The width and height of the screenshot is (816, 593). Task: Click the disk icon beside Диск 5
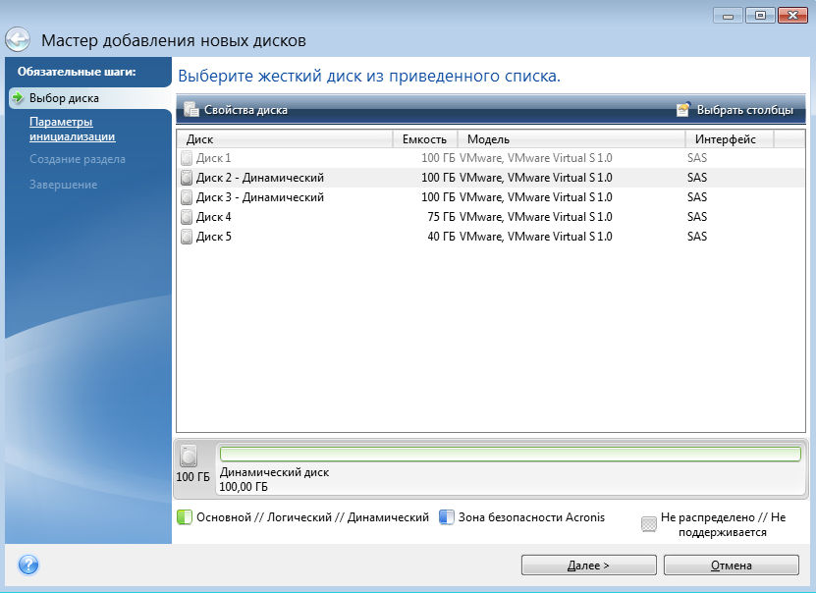click(187, 237)
